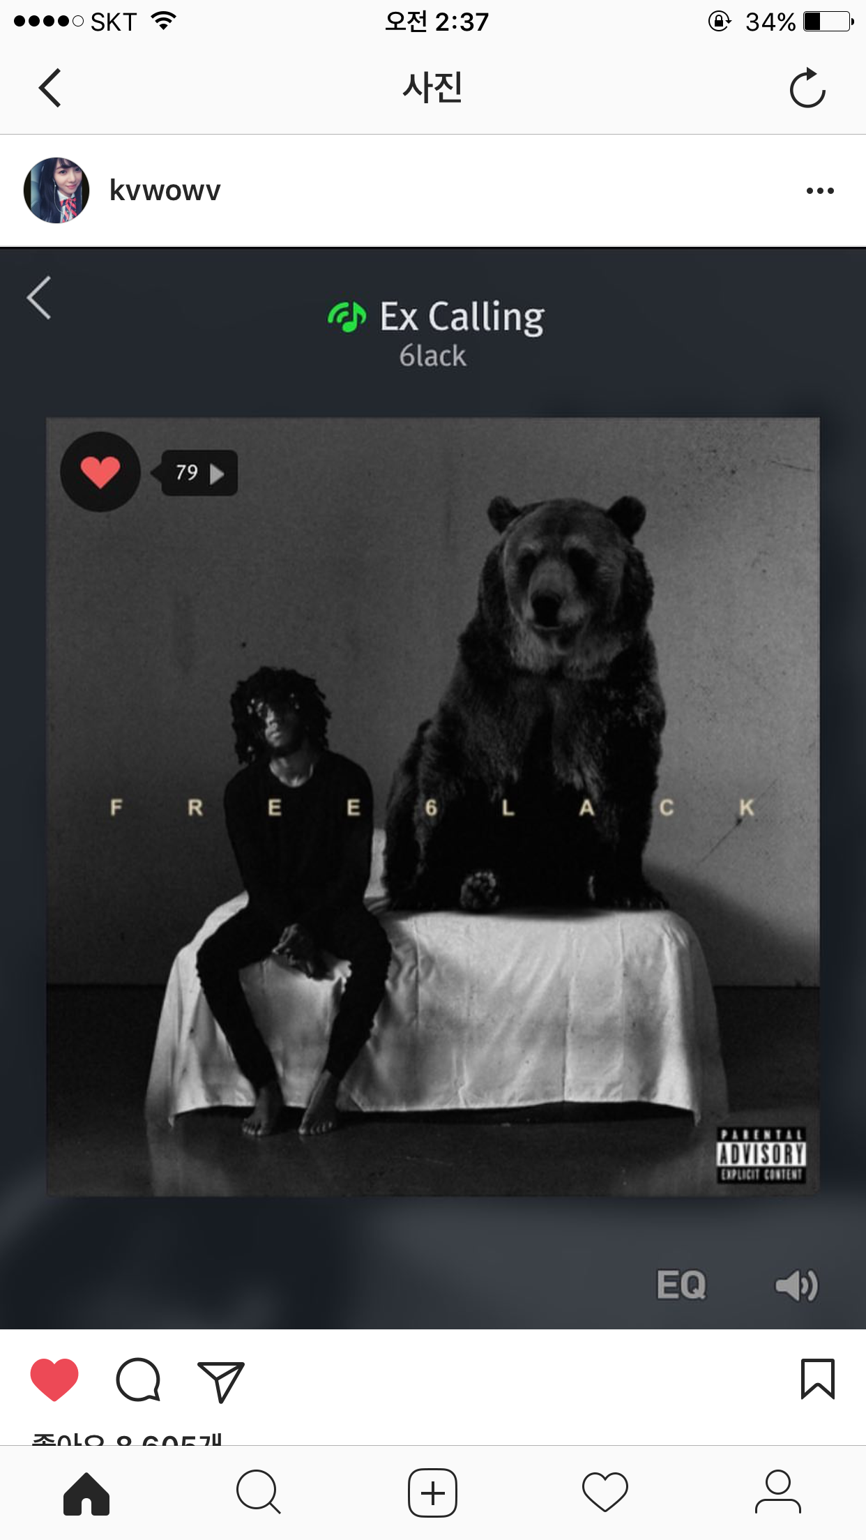Tap the 6lack album cover image
Image resolution: width=866 pixels, height=1540 pixels.
tap(433, 806)
